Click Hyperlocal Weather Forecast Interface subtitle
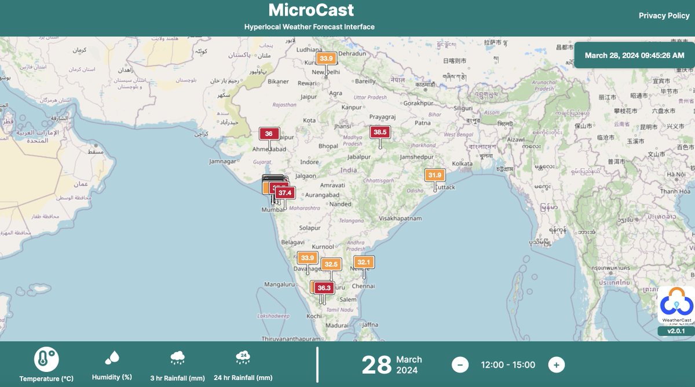This screenshot has width=695, height=387. click(309, 27)
